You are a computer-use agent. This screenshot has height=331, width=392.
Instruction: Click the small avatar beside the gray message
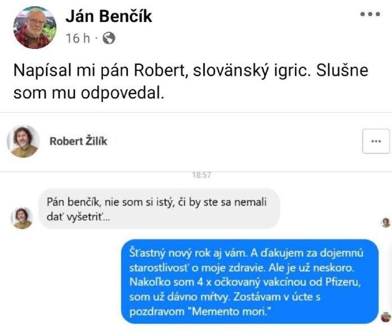(22, 217)
